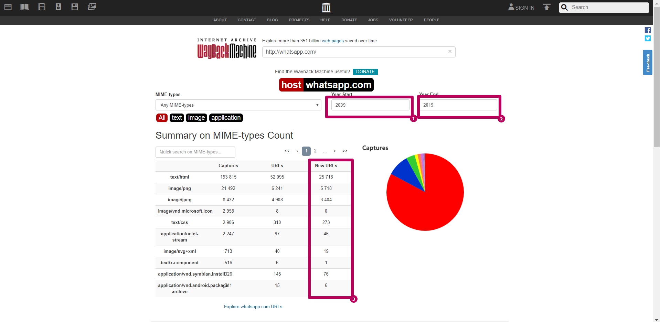Select the application MIME filter tag
This screenshot has width=660, height=322.
tap(226, 118)
